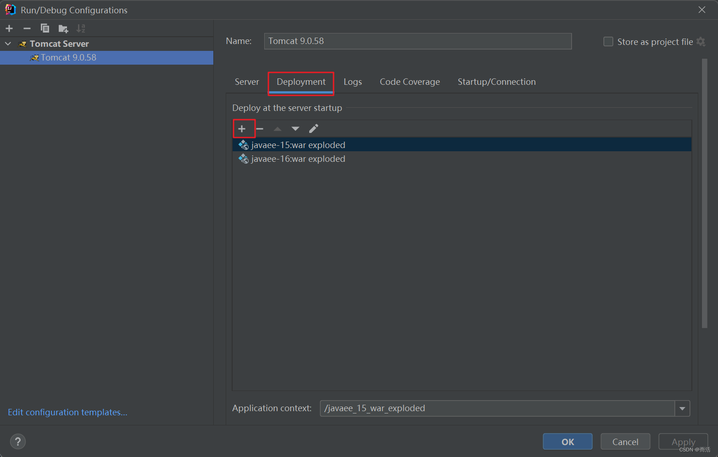Viewport: 718px width, 457px height.
Task: Click the IntelliJ logo in title bar
Action: [x=10, y=10]
